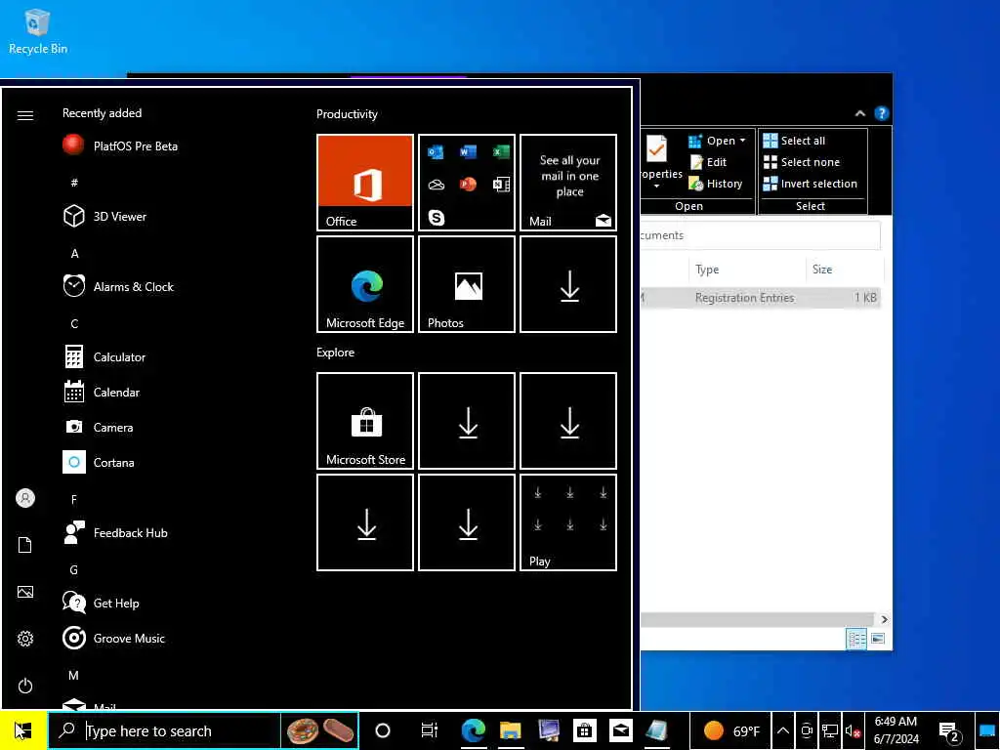Expand the Properties dropdown arrow in Explorer
Screen dimensions: 1000x750
(x=657, y=187)
